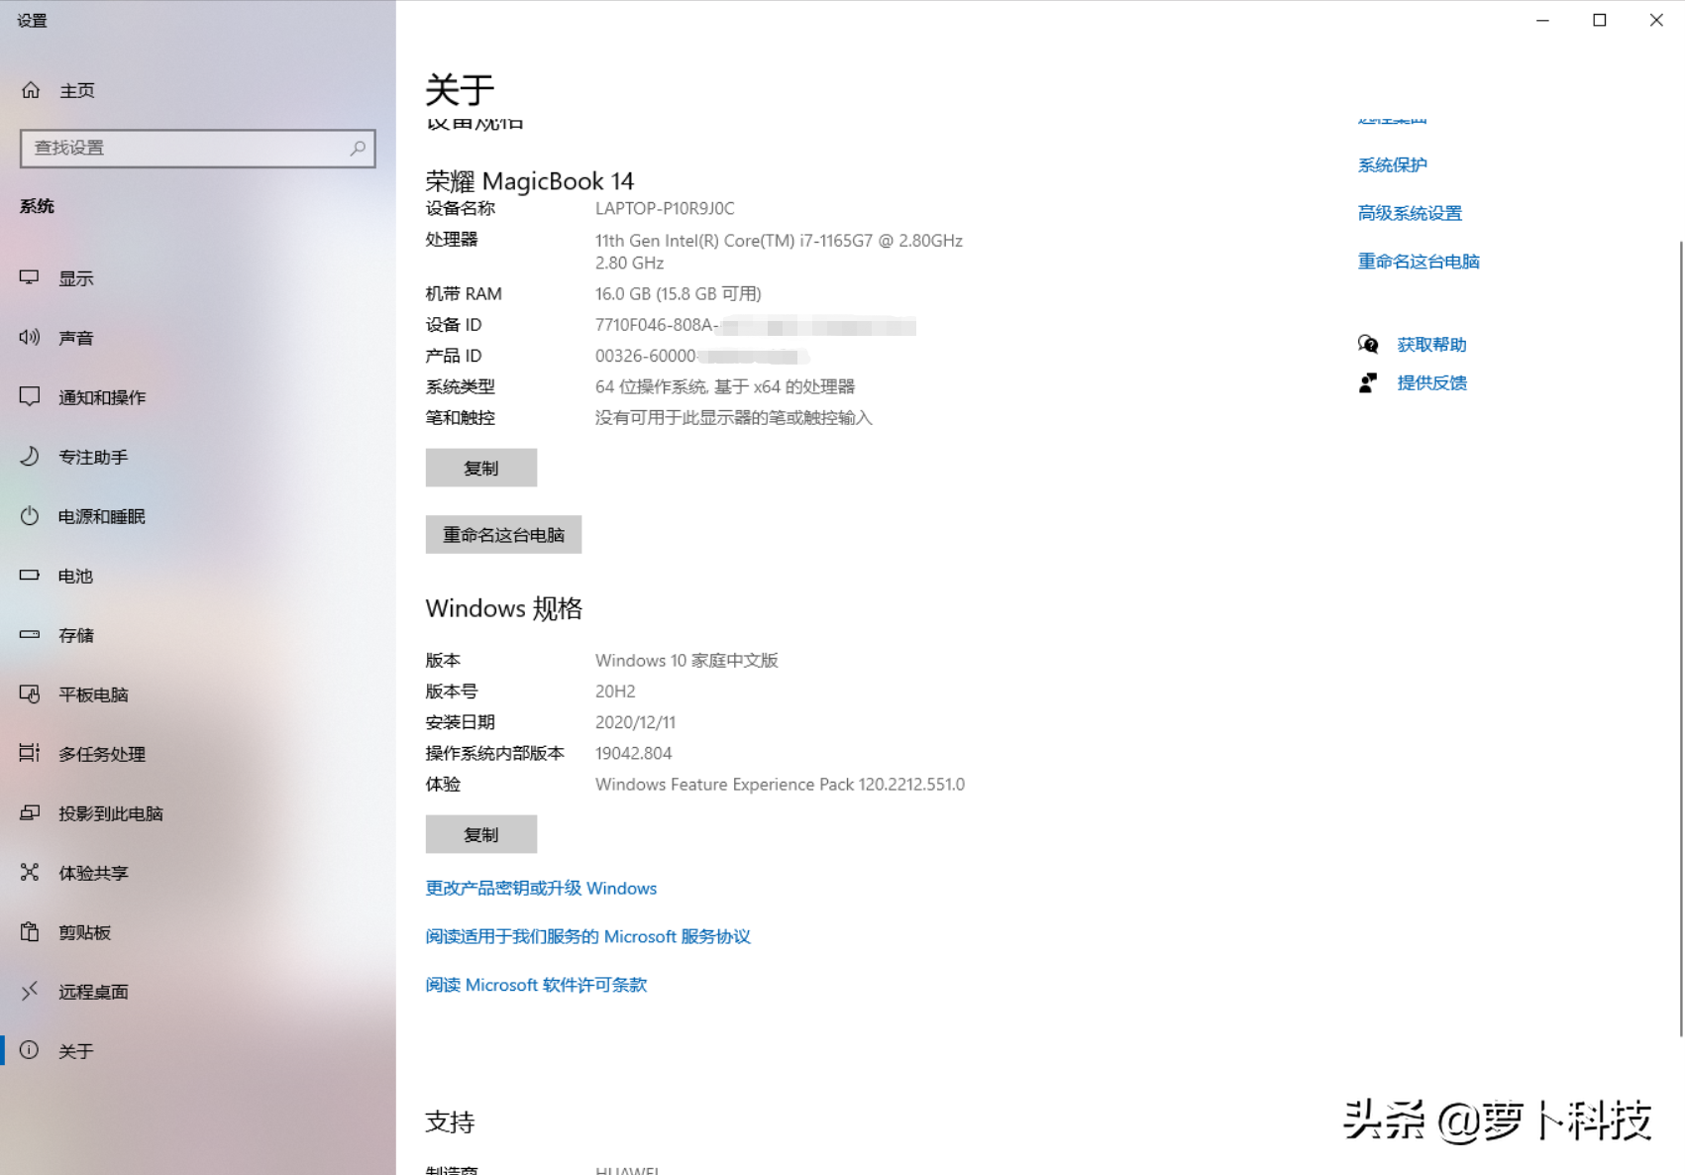Go to 主页 in the sidebar

point(77,90)
